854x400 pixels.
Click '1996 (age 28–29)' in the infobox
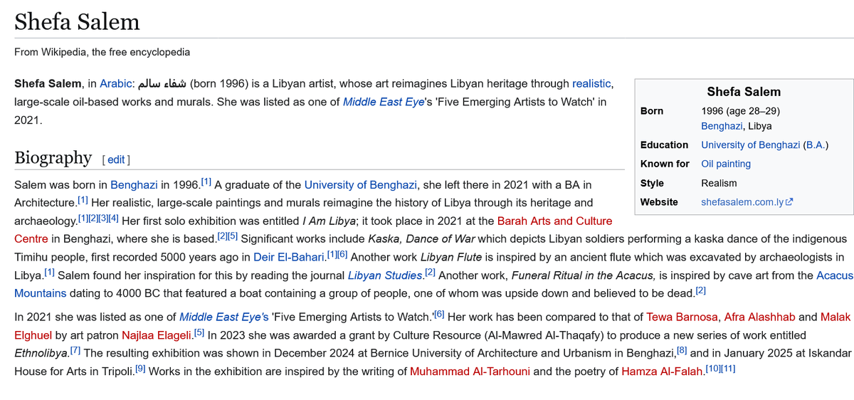740,111
